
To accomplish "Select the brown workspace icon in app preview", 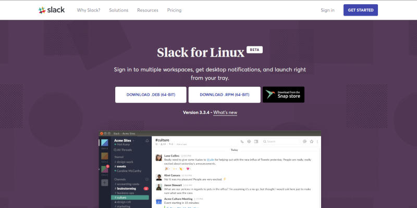I will [x=105, y=156].
